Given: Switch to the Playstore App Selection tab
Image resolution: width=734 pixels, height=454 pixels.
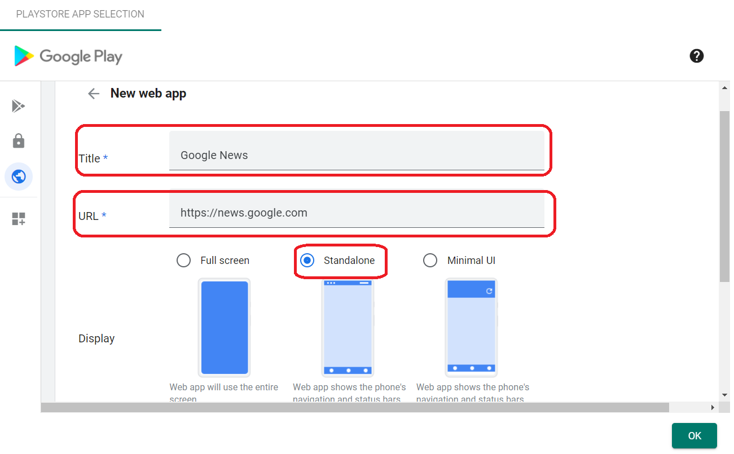Looking at the screenshot, I should [x=80, y=14].
